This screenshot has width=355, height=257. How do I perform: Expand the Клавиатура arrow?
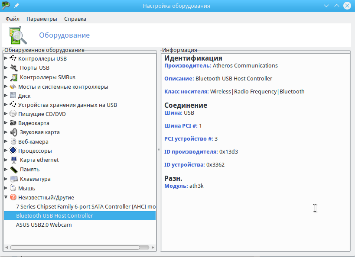point(6,179)
